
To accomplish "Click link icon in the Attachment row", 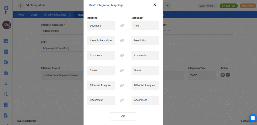I will [x=122, y=100].
